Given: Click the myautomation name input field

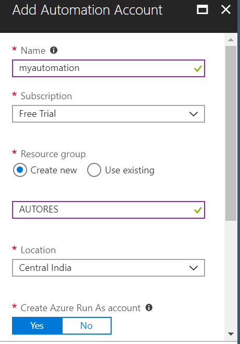Looking at the screenshot, I should (x=109, y=68).
